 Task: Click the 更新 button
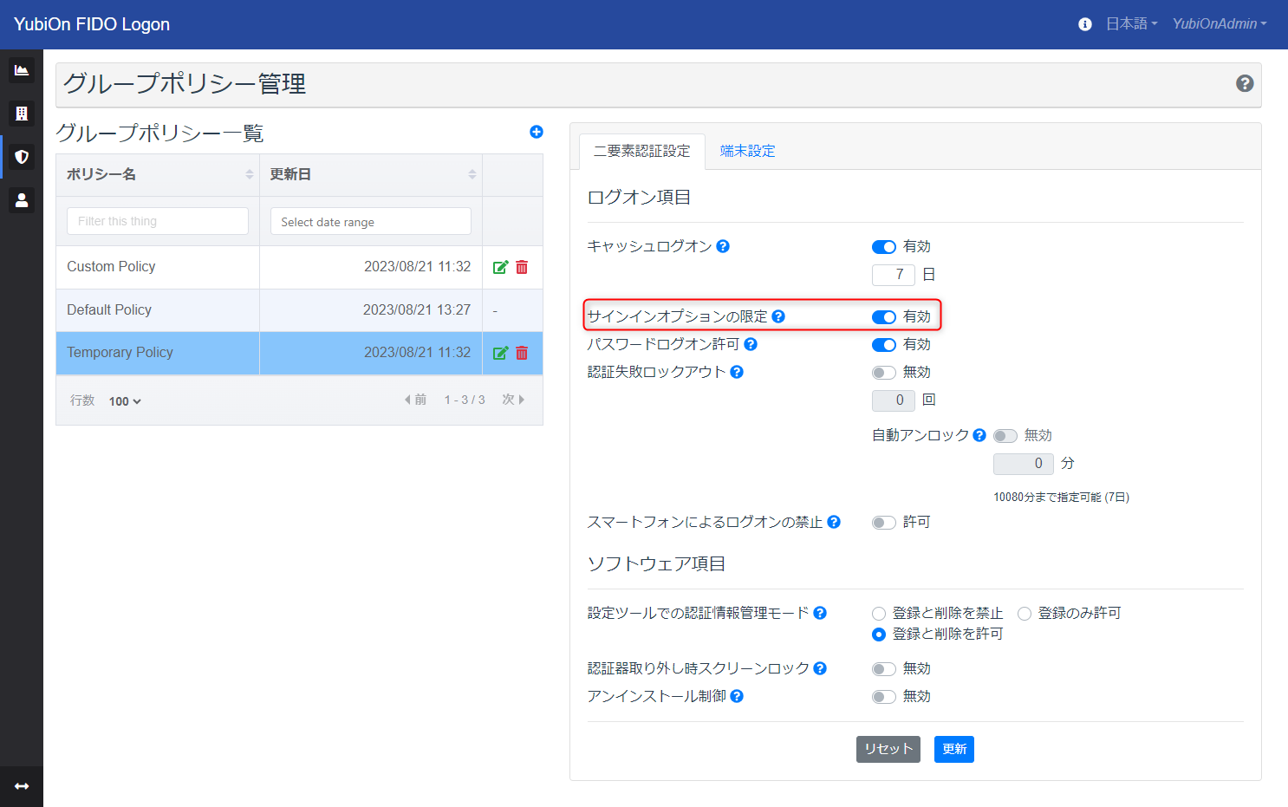(954, 749)
